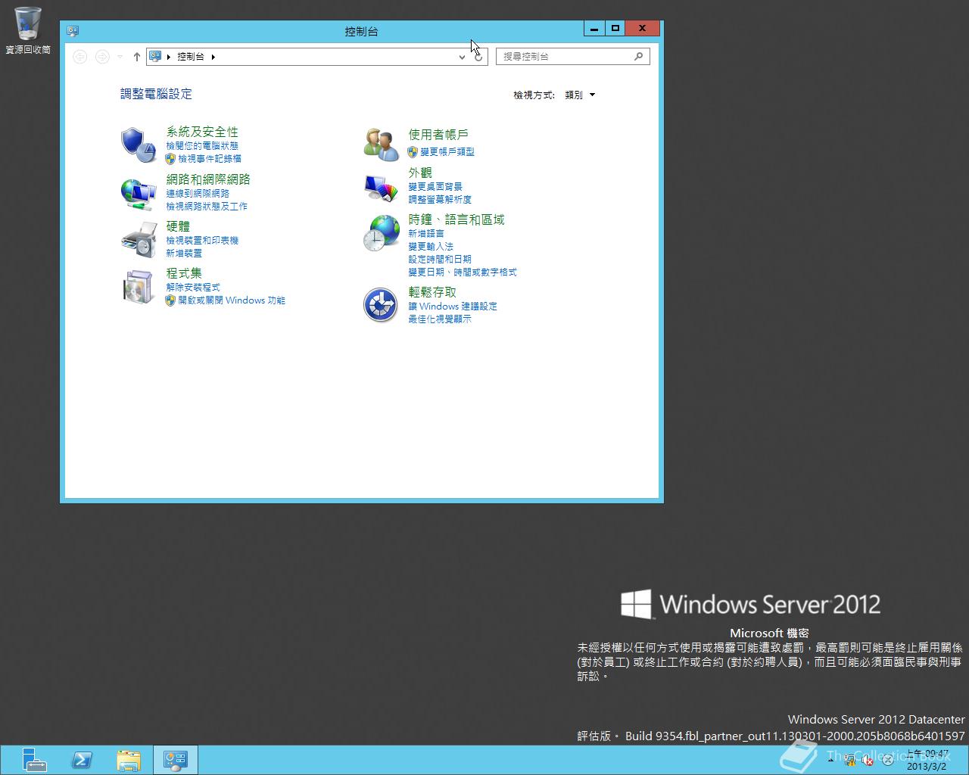Expand the recent locations dropdown arrow
The width and height of the screenshot is (969, 775).
[120, 57]
